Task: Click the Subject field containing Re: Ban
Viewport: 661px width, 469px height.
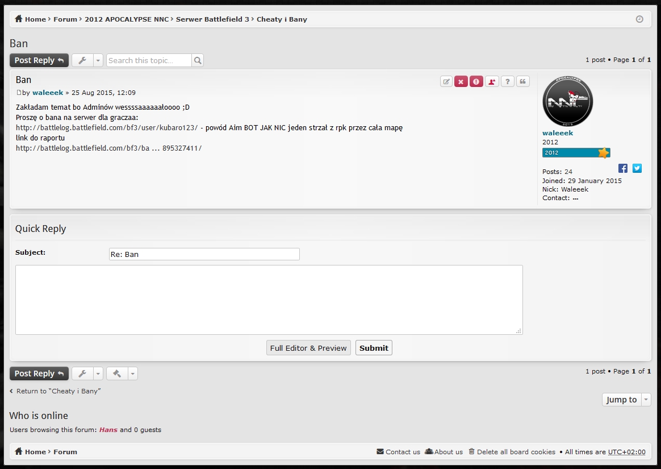Action: click(x=204, y=254)
